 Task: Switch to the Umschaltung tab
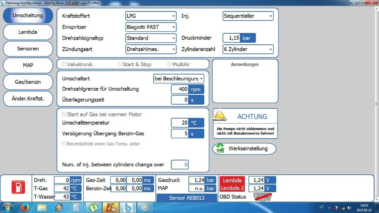coord(28,15)
